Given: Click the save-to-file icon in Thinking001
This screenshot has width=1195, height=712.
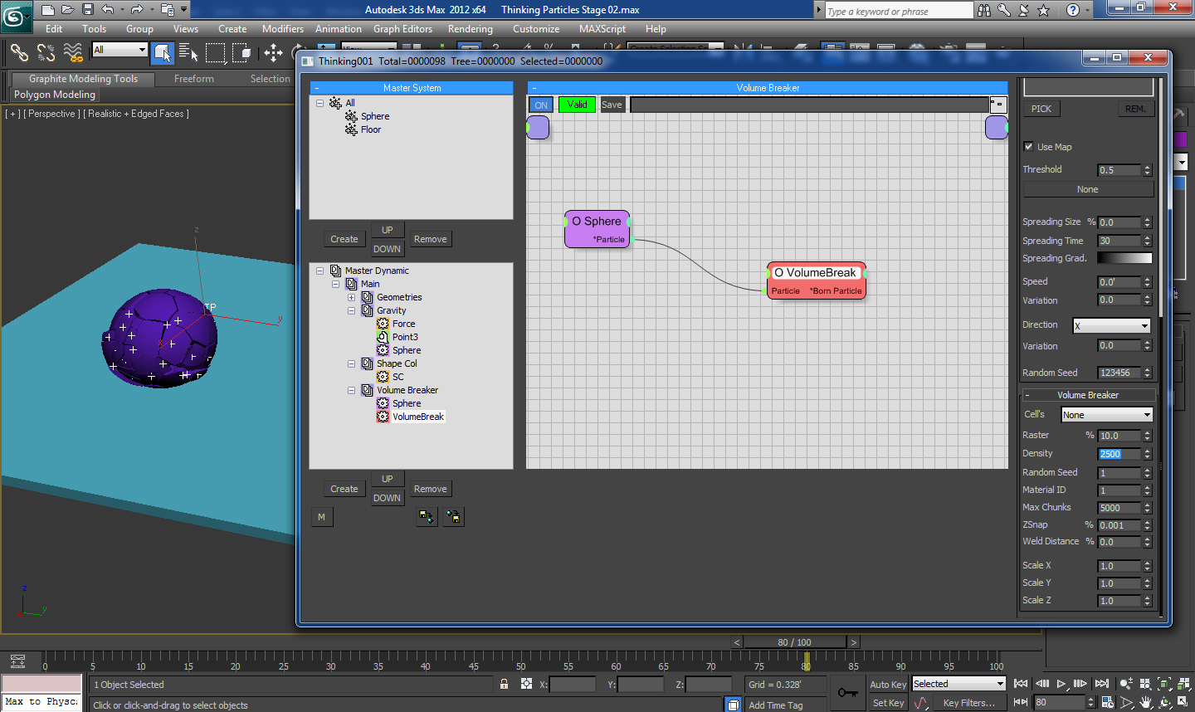Looking at the screenshot, I should pyautogui.click(x=453, y=517).
